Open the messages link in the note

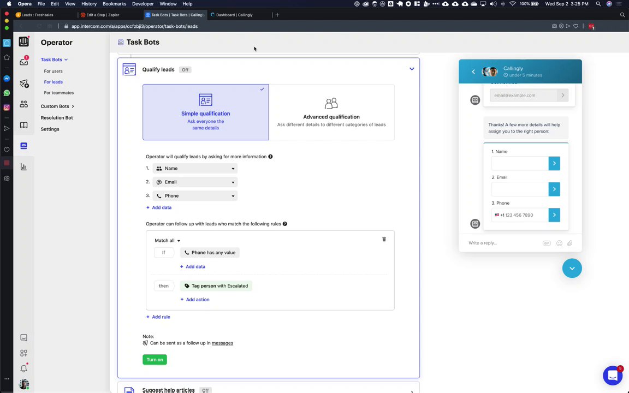(x=222, y=343)
